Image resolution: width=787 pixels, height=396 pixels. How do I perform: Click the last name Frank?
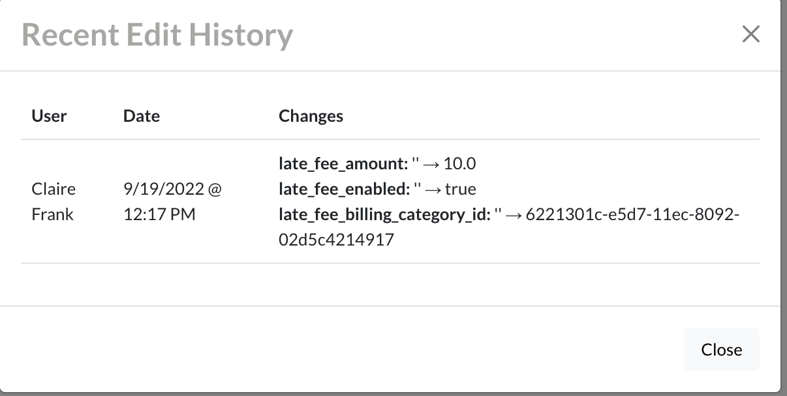coord(52,214)
